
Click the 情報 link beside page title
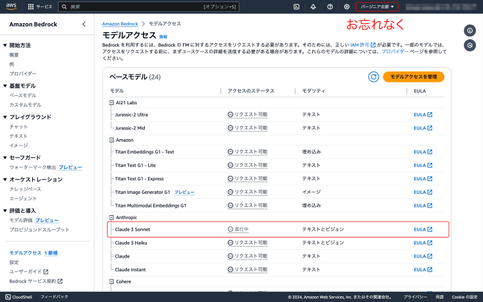(164, 37)
